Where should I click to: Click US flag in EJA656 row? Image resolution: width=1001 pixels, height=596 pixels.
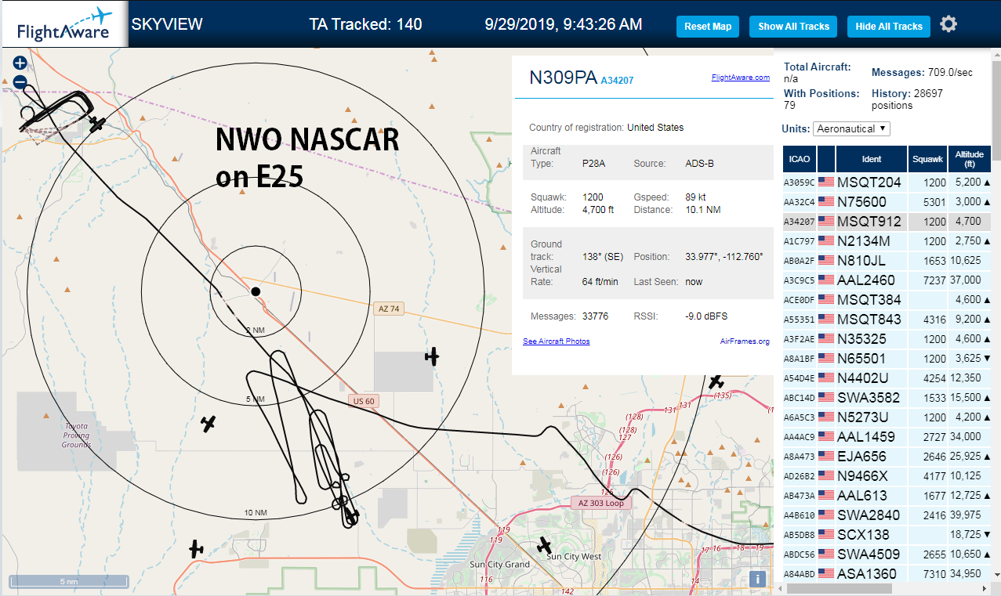(826, 456)
